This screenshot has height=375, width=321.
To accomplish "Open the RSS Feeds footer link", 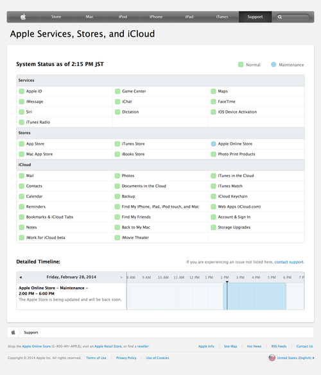I will 279,346.
